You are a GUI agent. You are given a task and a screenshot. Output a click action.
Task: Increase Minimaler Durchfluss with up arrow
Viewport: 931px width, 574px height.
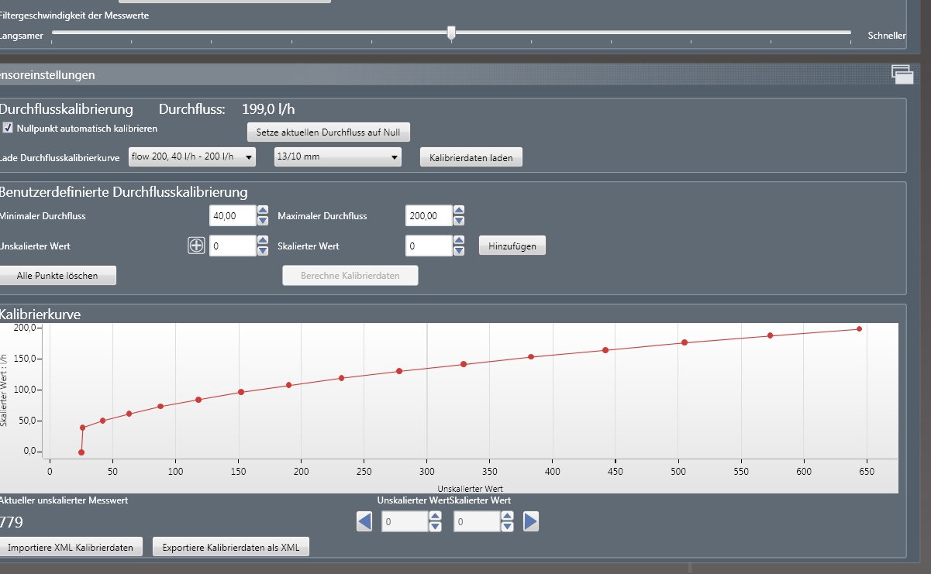coord(263,210)
